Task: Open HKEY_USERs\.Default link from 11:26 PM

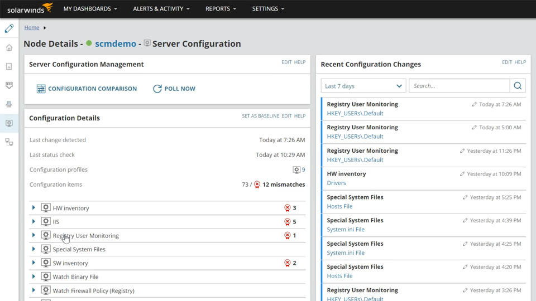Action: click(x=355, y=160)
